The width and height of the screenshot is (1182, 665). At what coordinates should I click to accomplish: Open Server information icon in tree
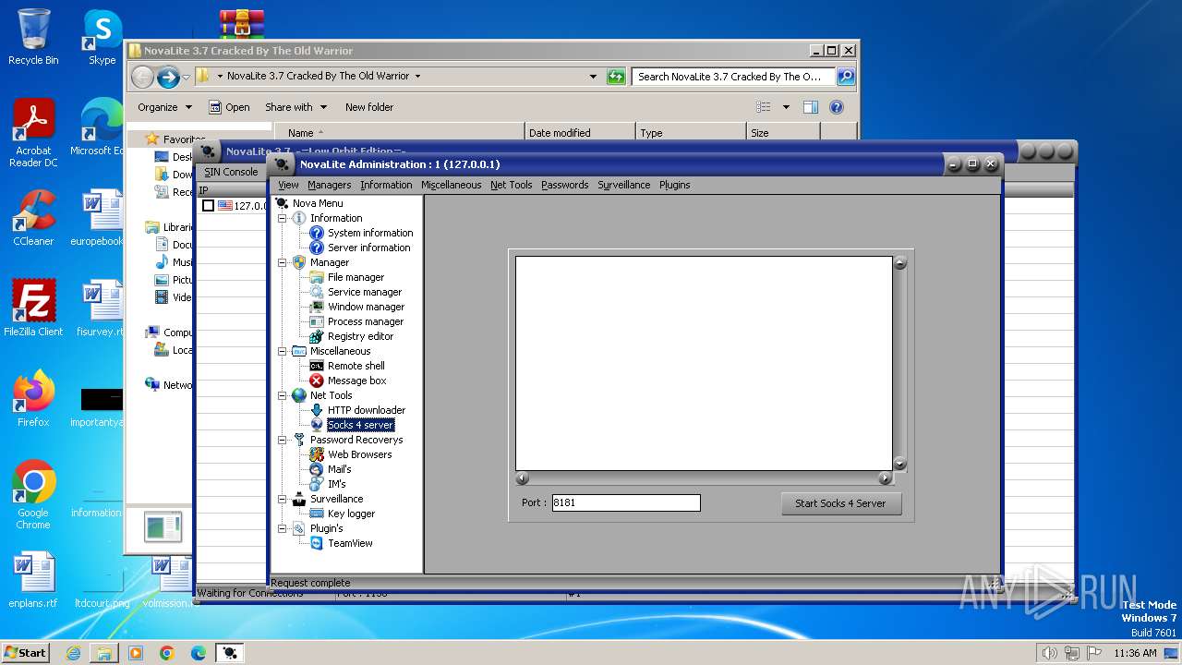pos(317,248)
